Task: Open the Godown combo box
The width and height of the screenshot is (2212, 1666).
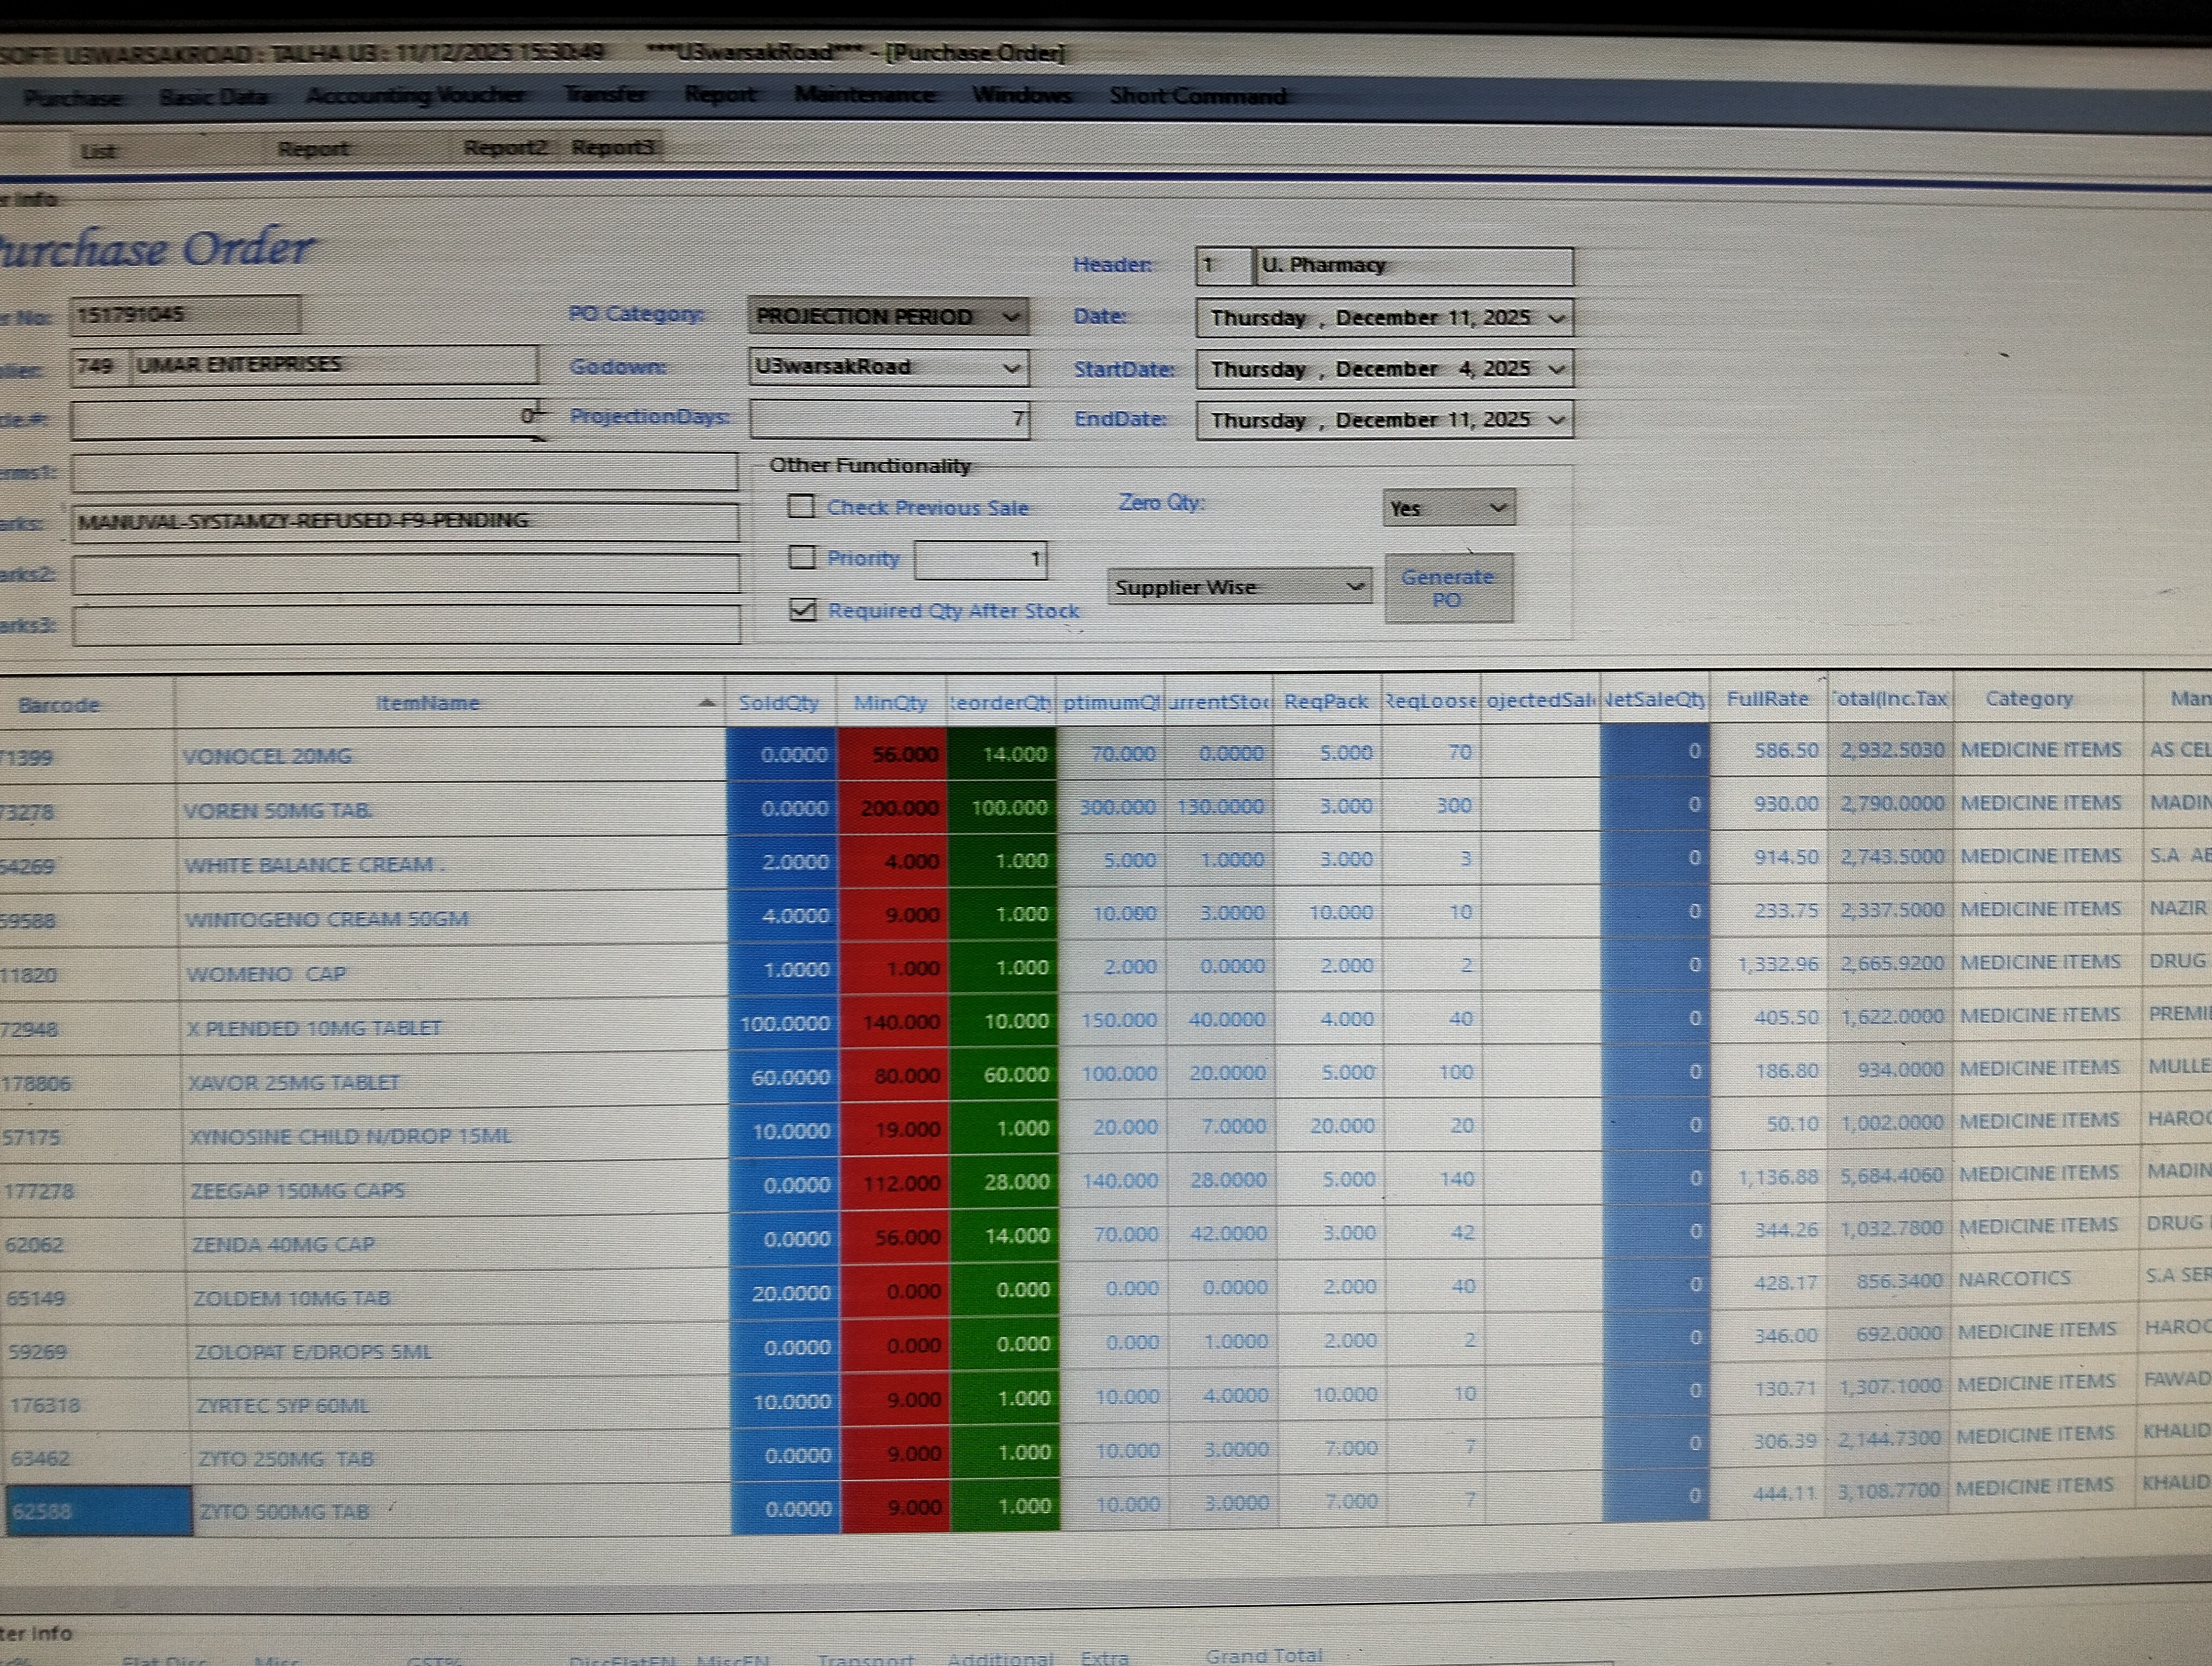Action: pos(1011,367)
